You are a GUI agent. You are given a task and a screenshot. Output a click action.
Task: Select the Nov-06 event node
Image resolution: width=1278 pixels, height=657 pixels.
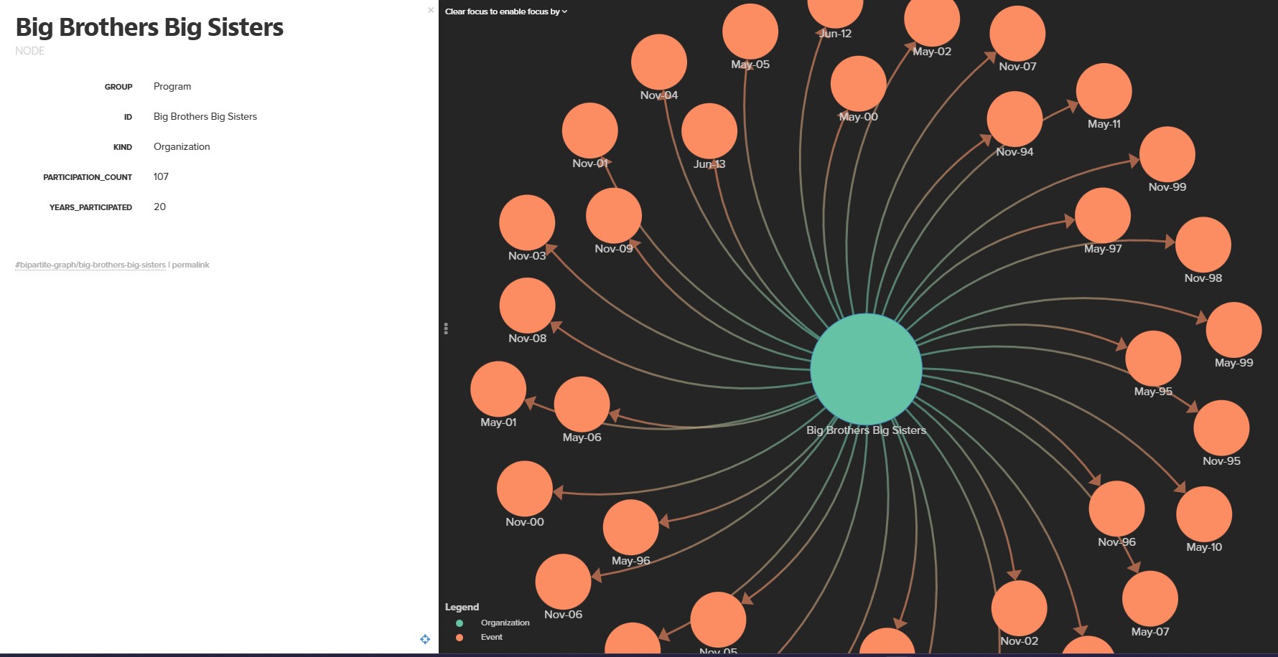point(564,582)
